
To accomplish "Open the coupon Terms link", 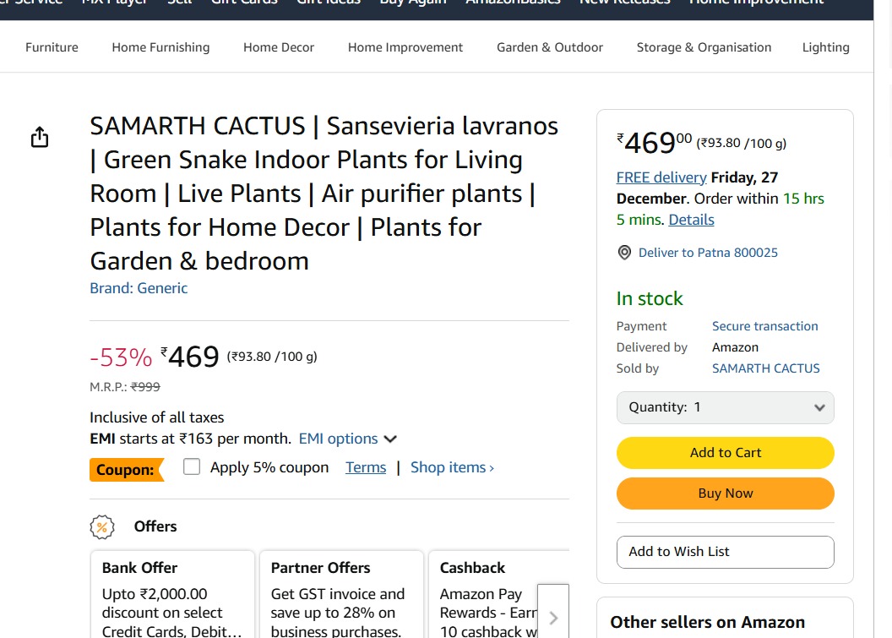I will [x=366, y=467].
